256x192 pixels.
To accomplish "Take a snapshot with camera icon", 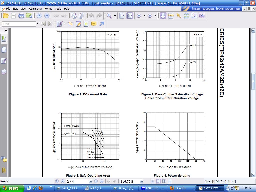I will point(202,15).
